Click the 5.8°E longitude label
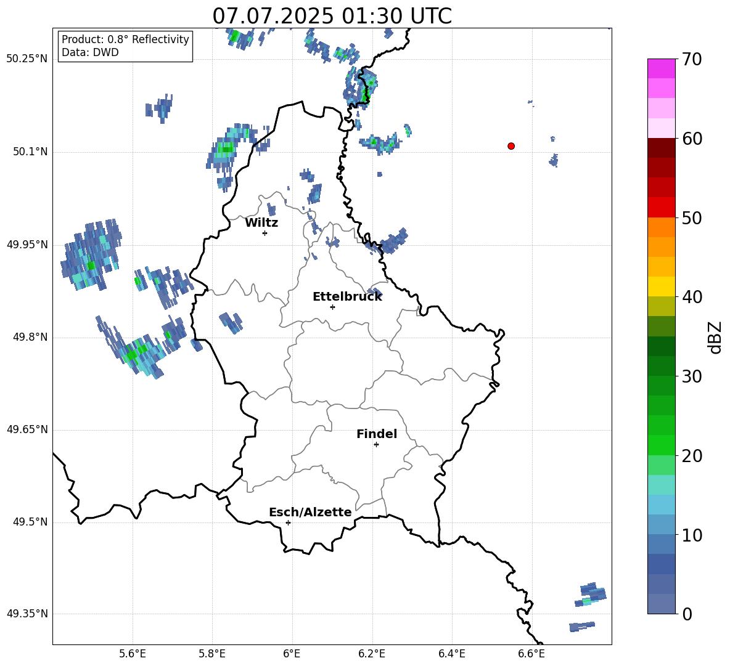 [212, 654]
